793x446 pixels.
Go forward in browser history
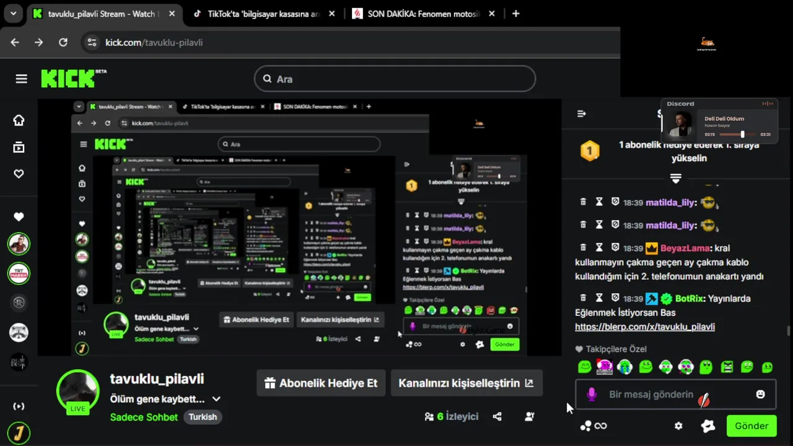click(38, 42)
